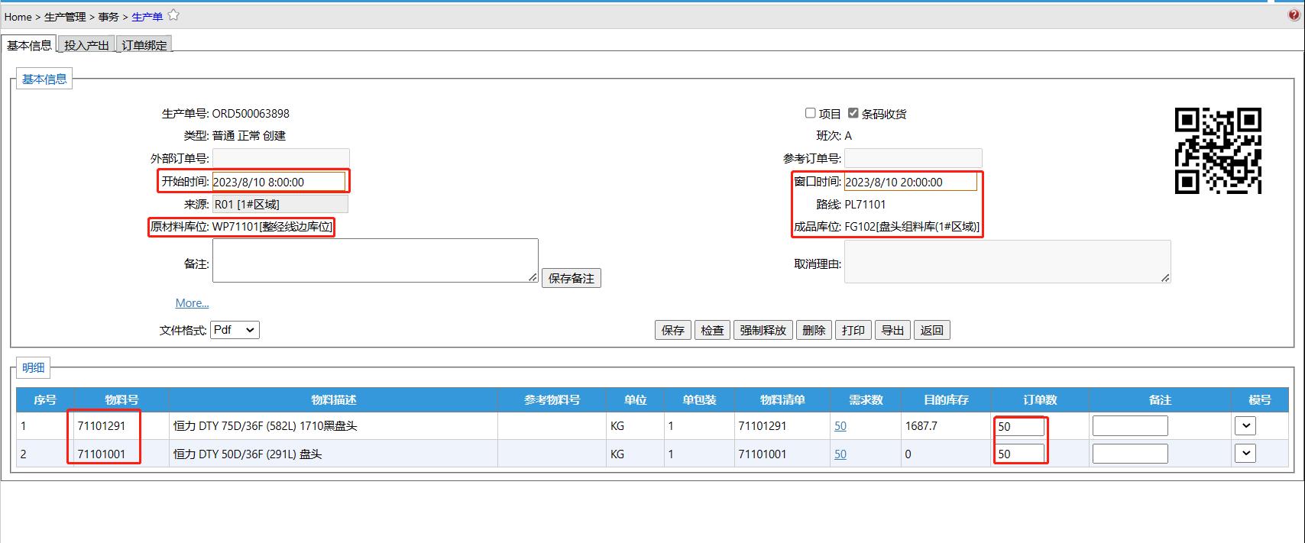Click the 物料号 column header
The height and width of the screenshot is (543, 1305).
click(121, 399)
